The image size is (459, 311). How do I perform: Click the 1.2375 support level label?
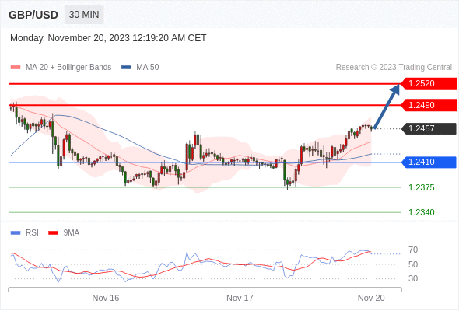pyautogui.click(x=421, y=187)
